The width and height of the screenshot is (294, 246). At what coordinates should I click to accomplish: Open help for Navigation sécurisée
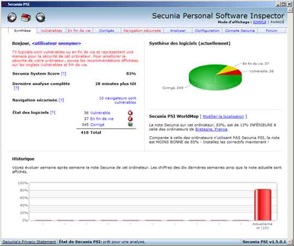pyautogui.click(x=61, y=100)
